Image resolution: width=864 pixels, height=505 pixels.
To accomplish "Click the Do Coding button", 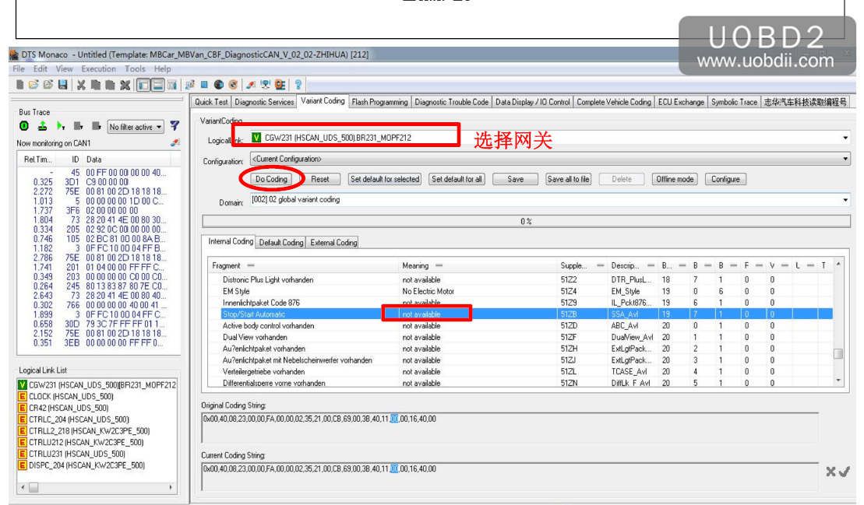I will coord(272,179).
